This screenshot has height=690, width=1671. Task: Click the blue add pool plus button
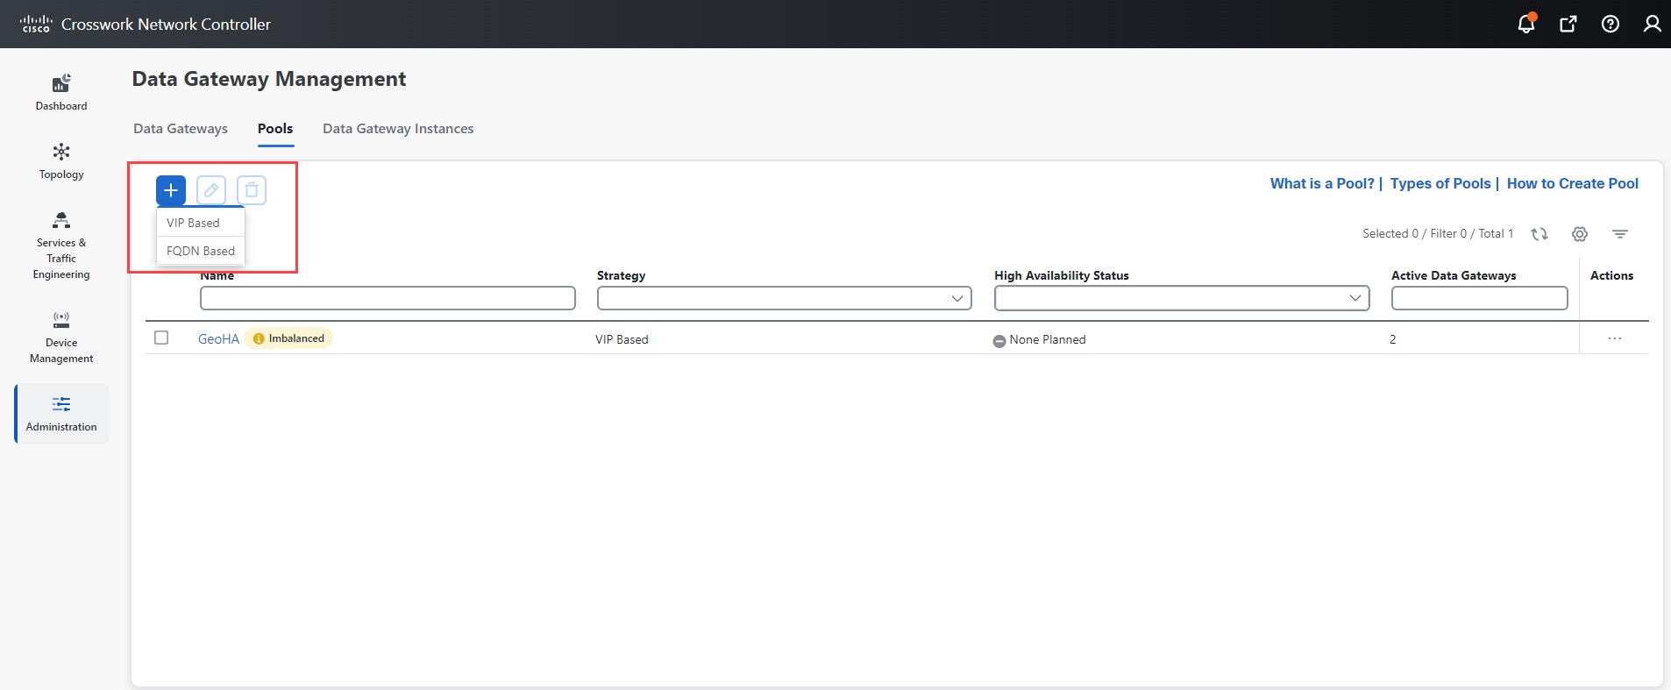pos(171,190)
